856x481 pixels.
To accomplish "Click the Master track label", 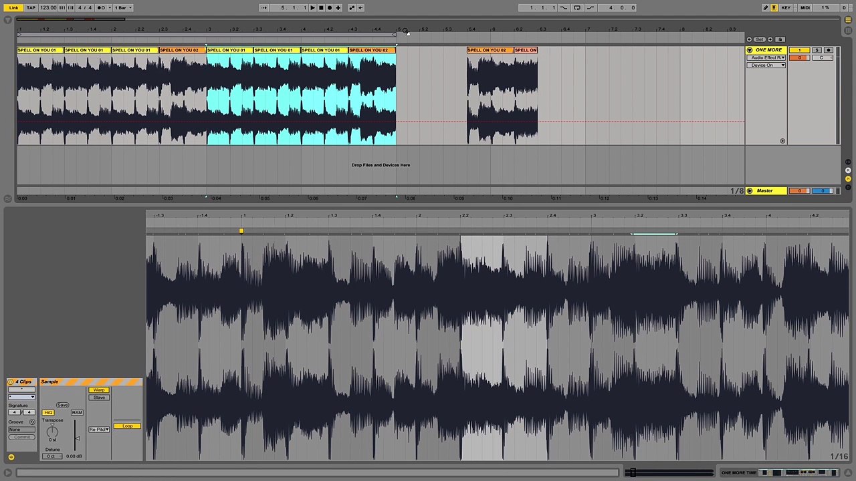I will [764, 191].
